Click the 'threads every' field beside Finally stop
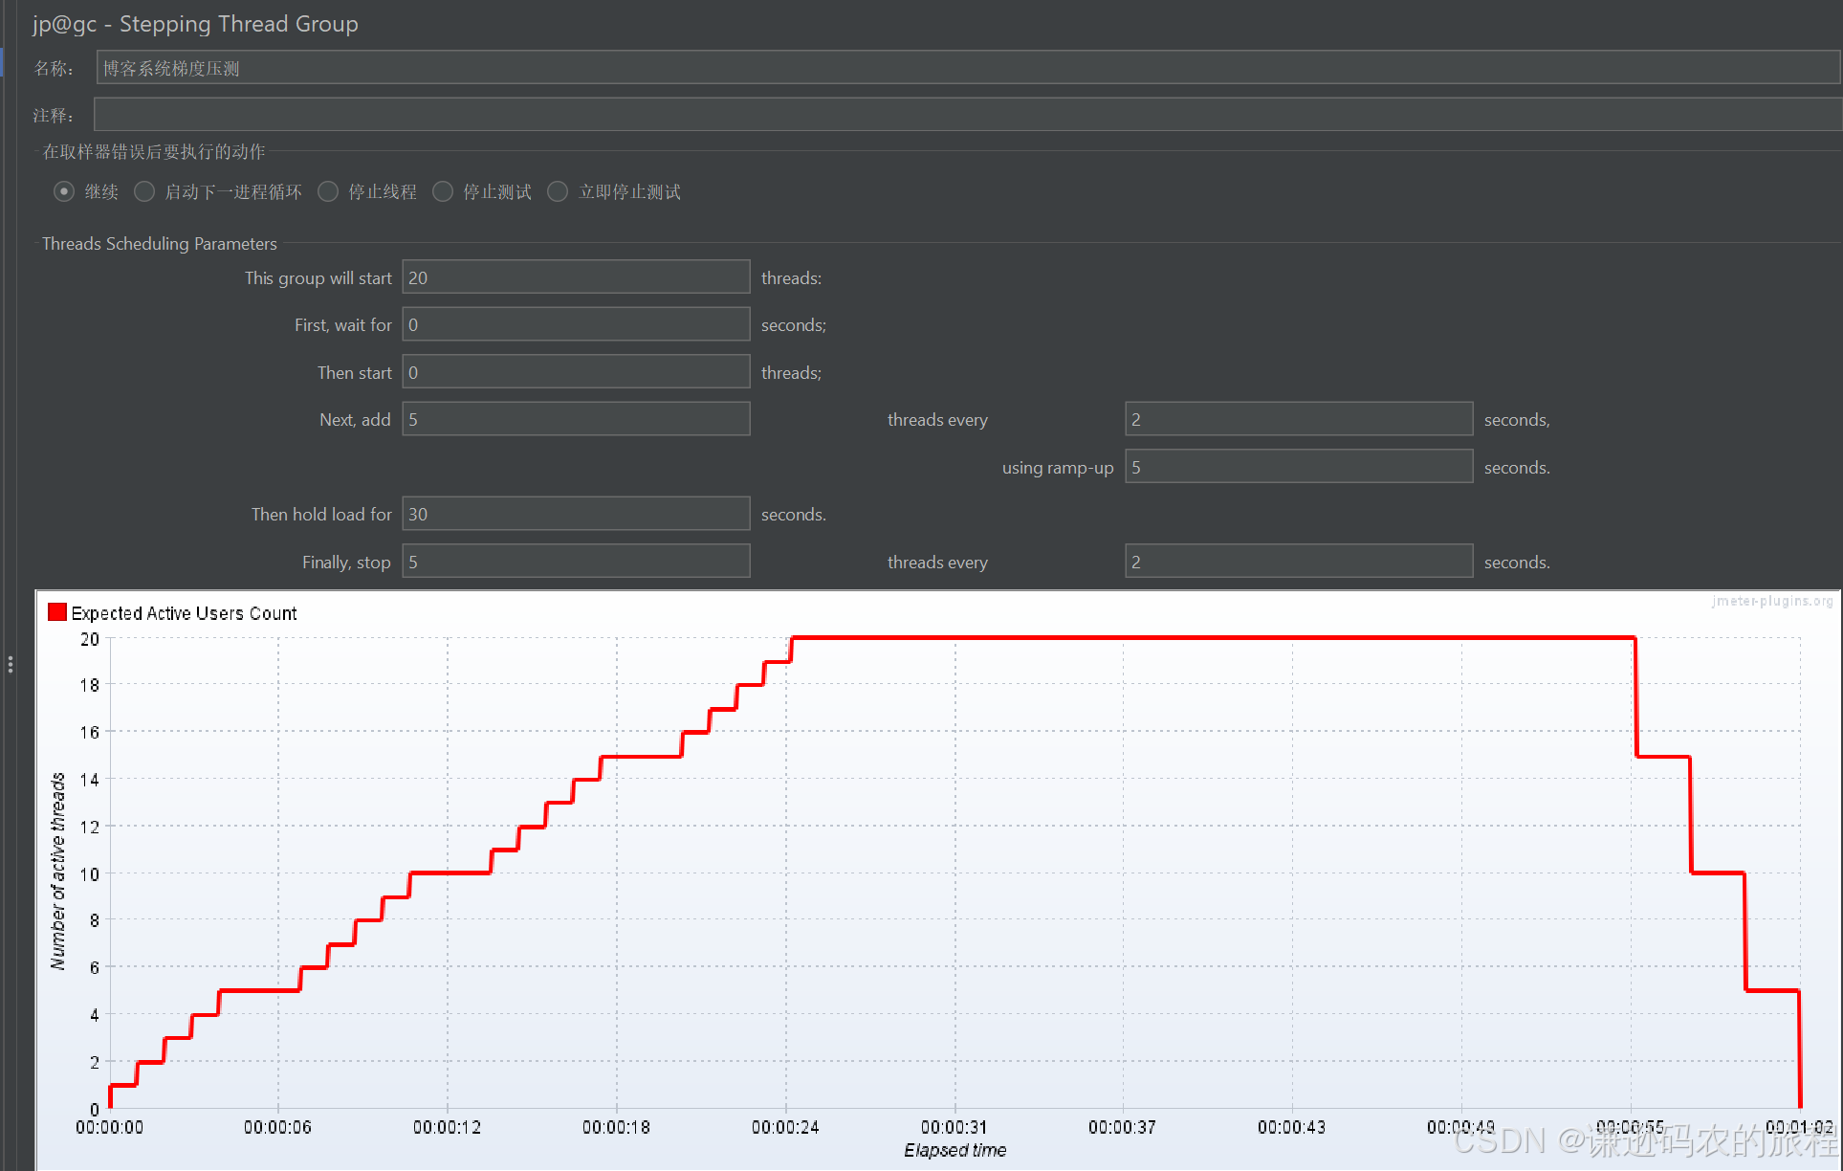1843x1171 pixels. click(x=1298, y=562)
